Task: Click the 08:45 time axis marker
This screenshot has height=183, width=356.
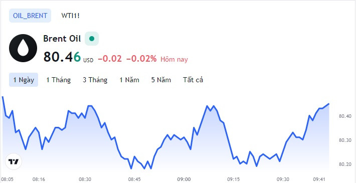Action: 134,179
